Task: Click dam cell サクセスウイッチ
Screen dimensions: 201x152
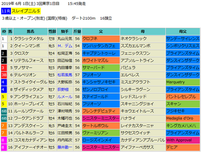Action: pyautogui.click(x=143, y=133)
